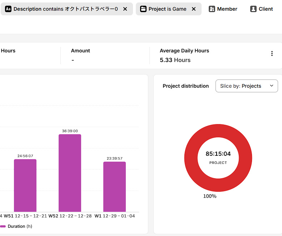Click the chevron in Slice by dropdown
Viewport: 282px width, 236px height.
pos(271,86)
